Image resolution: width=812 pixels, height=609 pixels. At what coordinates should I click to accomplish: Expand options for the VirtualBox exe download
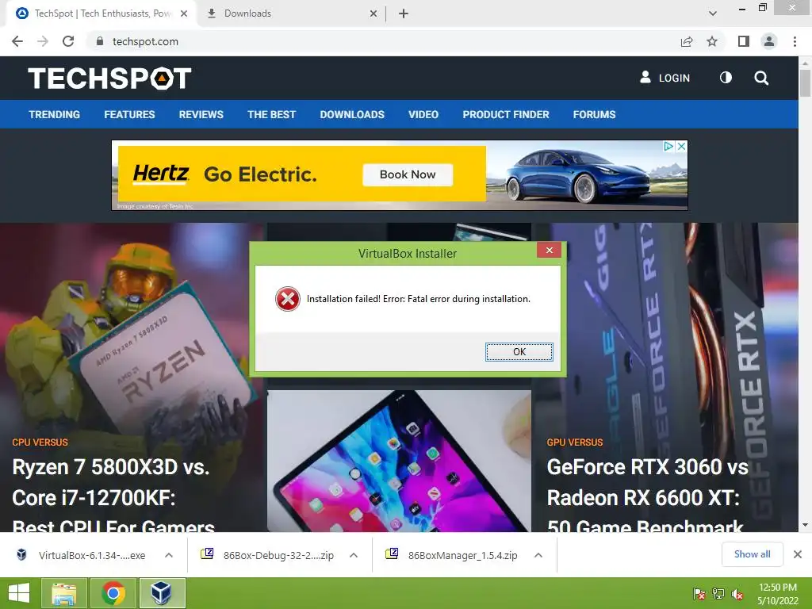[x=169, y=555]
